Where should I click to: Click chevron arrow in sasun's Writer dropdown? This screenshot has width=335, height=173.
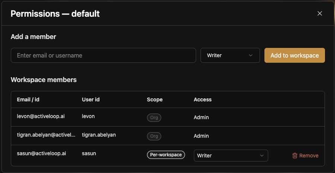click(262, 156)
